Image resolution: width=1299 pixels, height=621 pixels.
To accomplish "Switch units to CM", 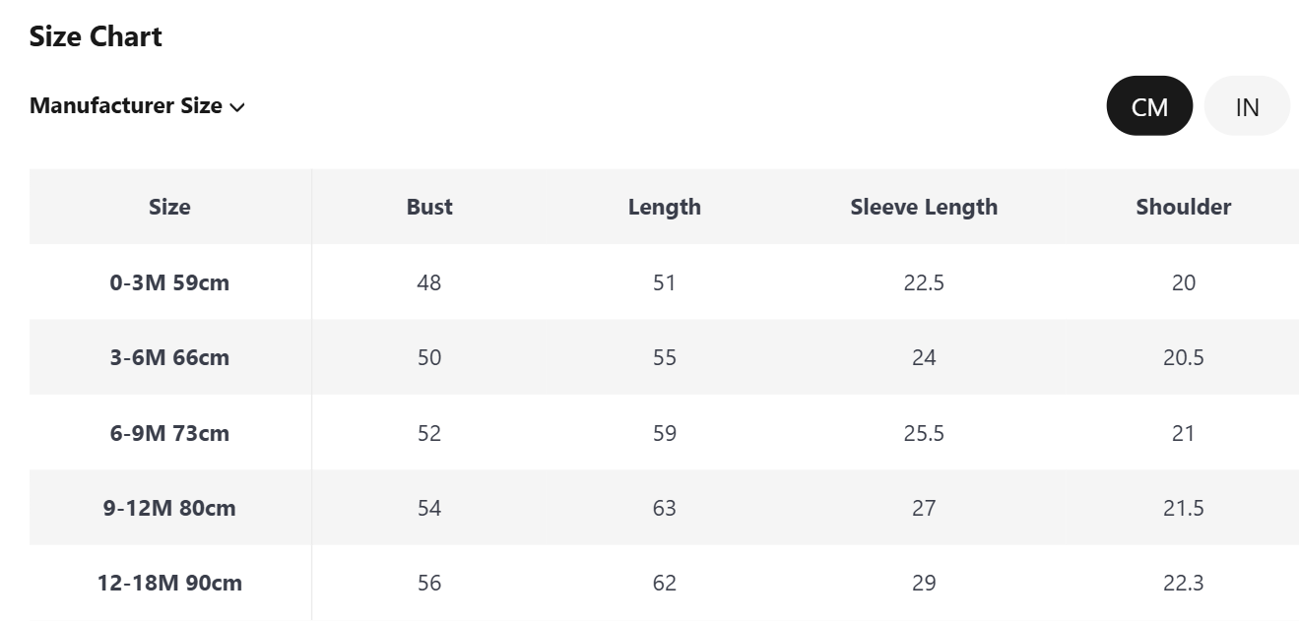I will coord(1149,105).
